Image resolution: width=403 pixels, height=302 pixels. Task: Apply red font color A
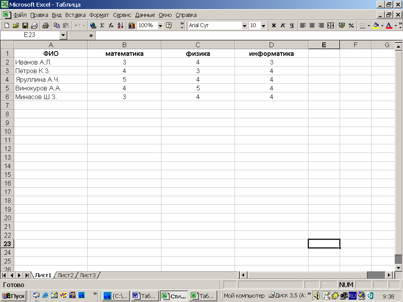coord(389,26)
